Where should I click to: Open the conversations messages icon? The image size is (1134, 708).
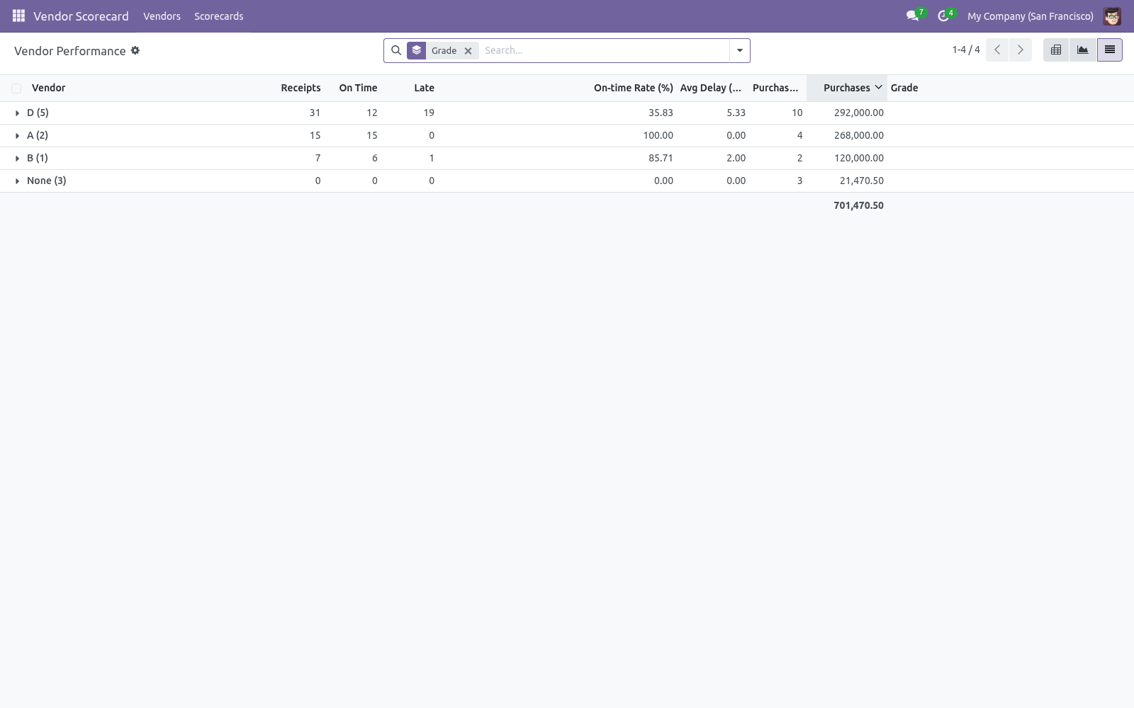tap(912, 16)
